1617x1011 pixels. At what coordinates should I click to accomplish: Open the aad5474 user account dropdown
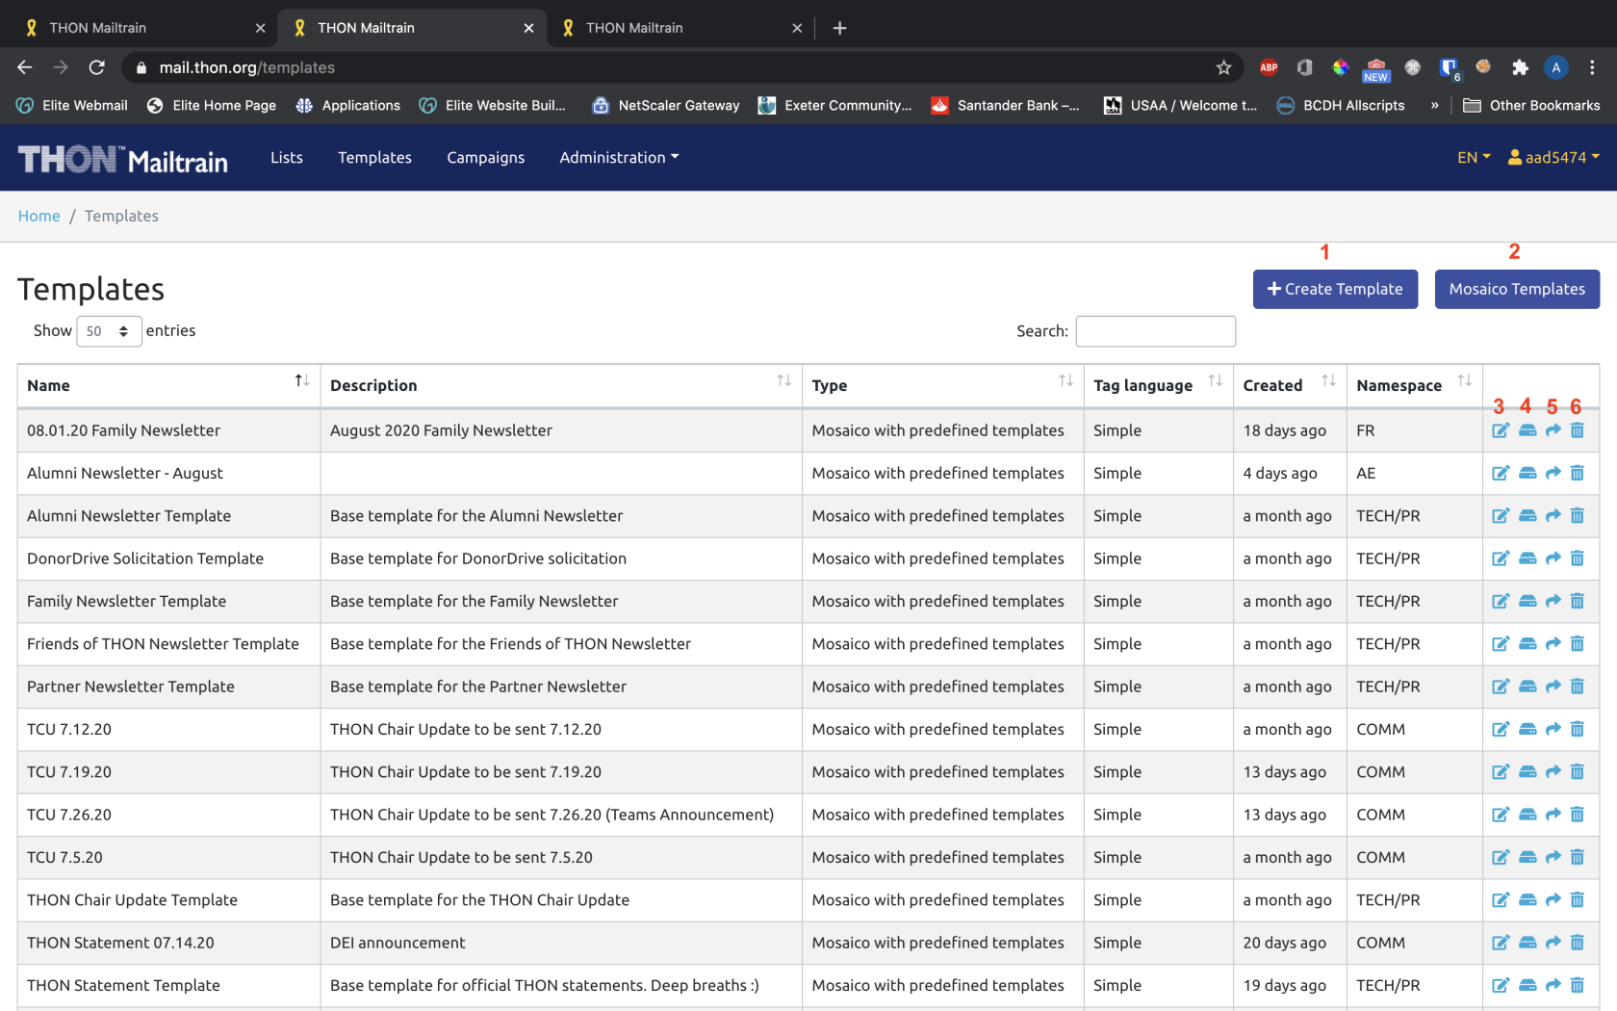pyautogui.click(x=1553, y=157)
